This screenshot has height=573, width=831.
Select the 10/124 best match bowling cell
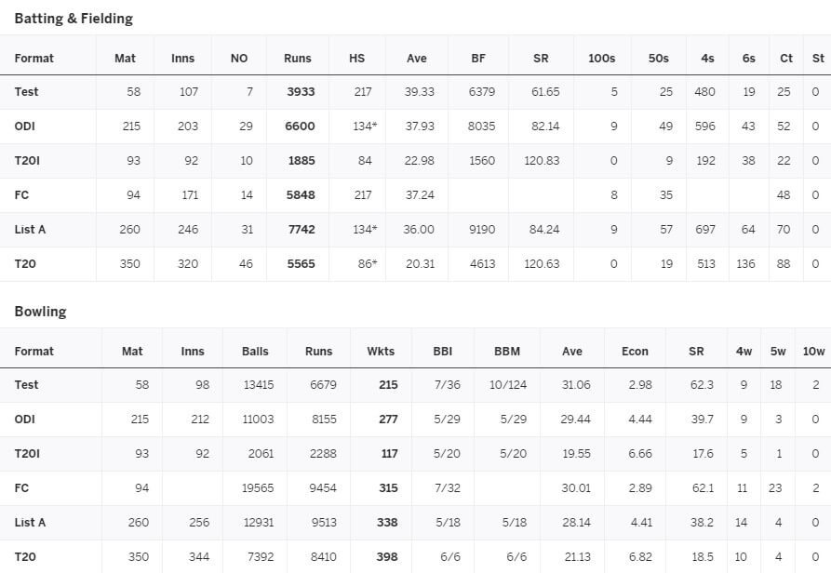508,384
